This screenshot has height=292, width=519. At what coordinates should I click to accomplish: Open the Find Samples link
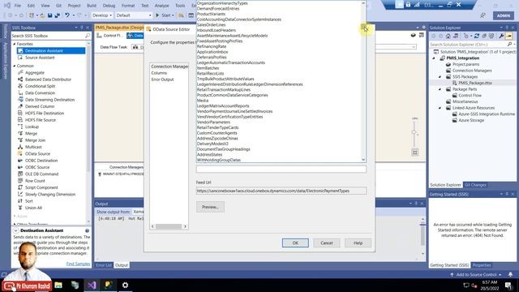point(78,264)
